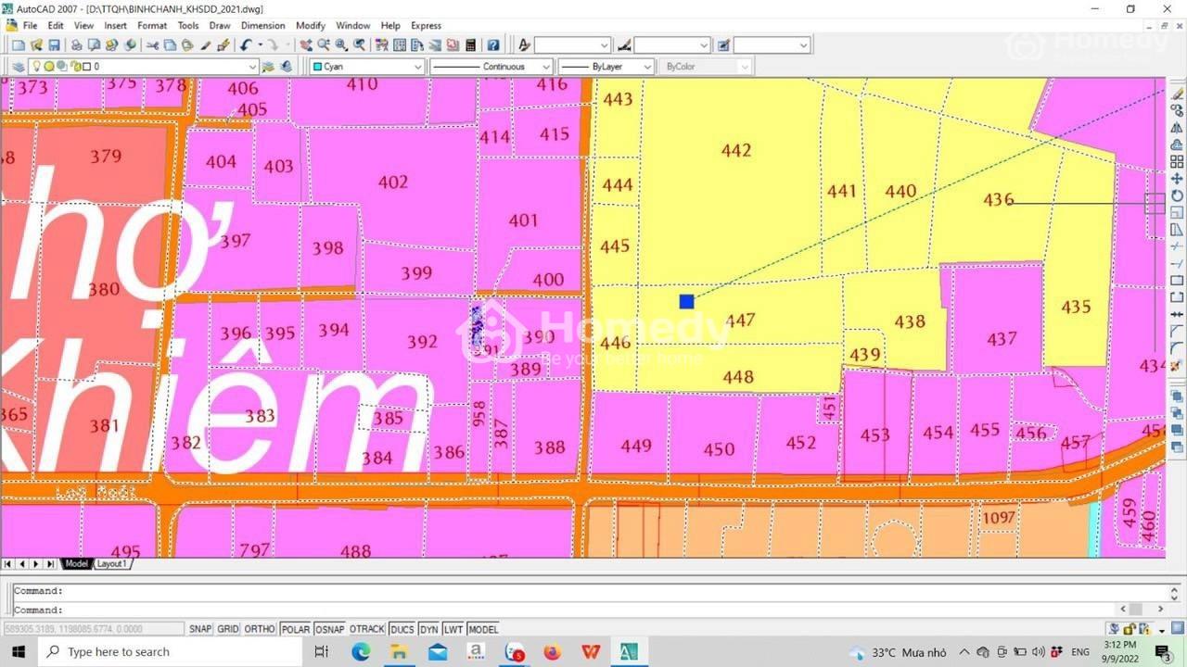Viewport: 1187px width, 667px height.
Task: Click the Undo arrow icon
Action: [246, 44]
